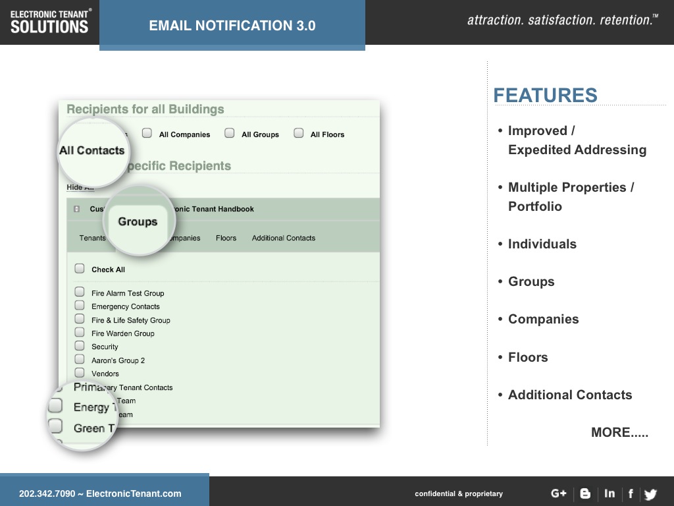Click the ElectronicTenant.com footer link
The image size is (674, 506).
click(134, 493)
